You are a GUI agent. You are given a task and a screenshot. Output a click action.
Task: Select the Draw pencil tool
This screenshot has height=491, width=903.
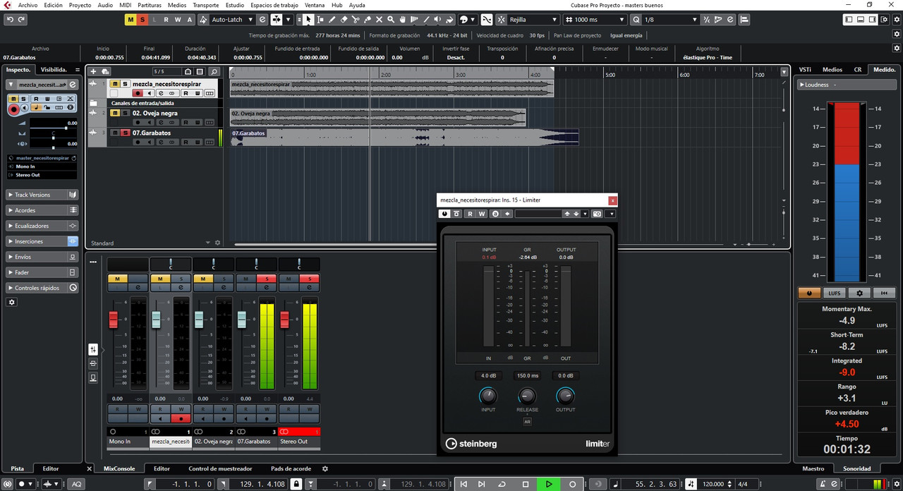332,19
